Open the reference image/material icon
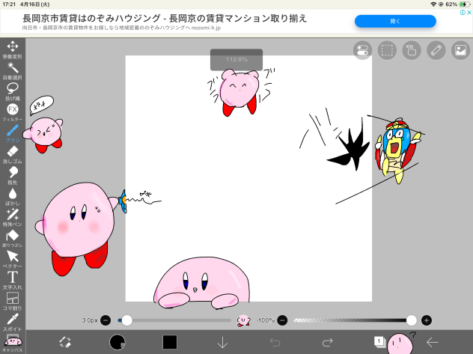Viewport: 473px width, 354px height. tap(460, 50)
